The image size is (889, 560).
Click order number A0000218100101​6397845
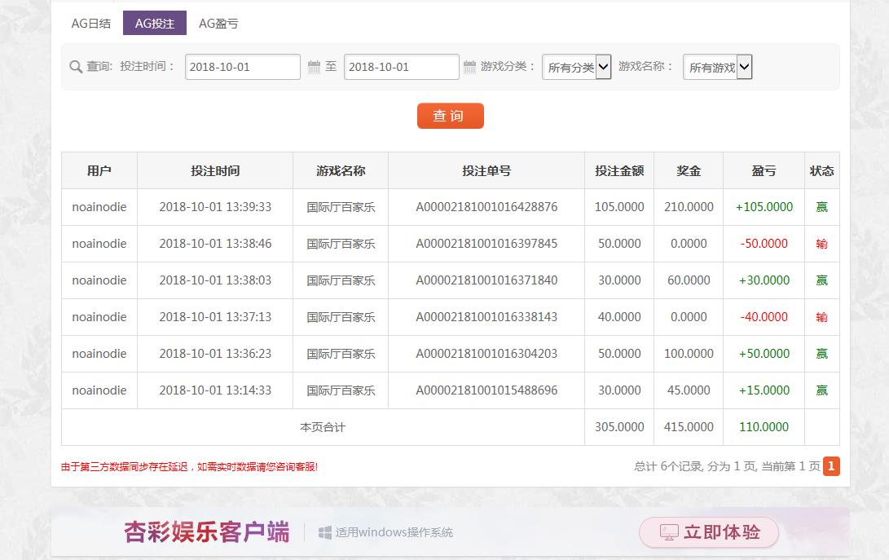[x=486, y=244]
